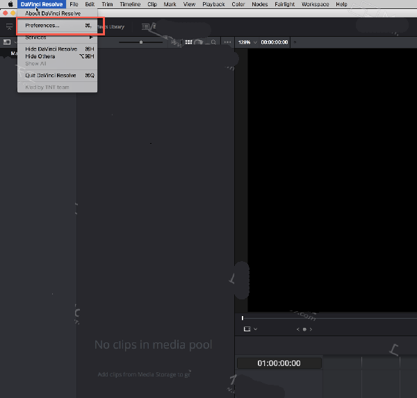417x398 pixels.
Task: Switch media pool to thumbnail view
Action: point(188,42)
